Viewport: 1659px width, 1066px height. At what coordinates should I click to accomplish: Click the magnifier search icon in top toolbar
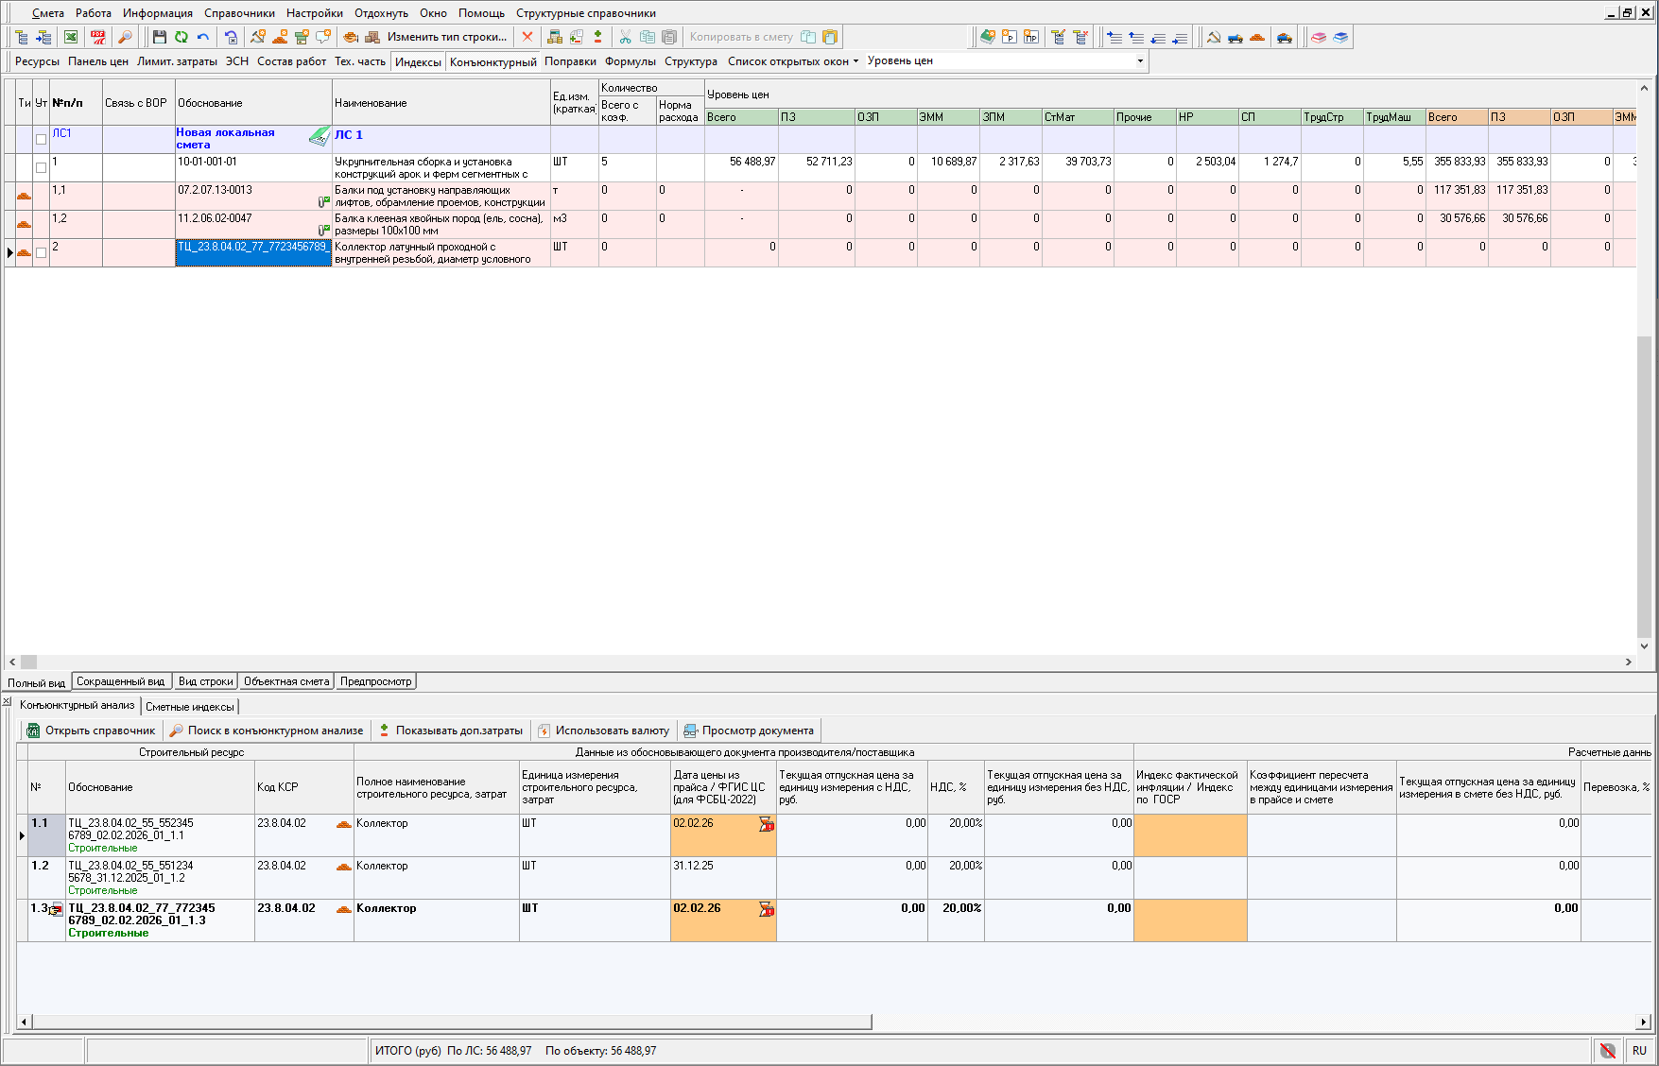pyautogui.click(x=125, y=37)
